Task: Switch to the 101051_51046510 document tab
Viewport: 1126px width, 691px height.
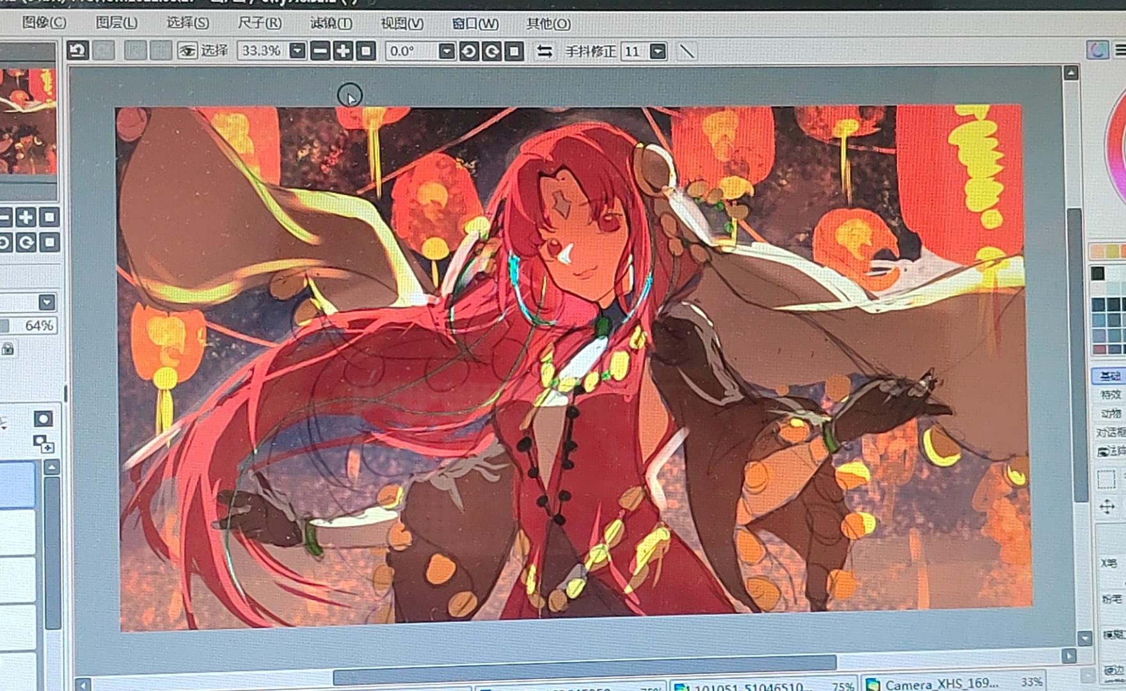Action: 764,685
